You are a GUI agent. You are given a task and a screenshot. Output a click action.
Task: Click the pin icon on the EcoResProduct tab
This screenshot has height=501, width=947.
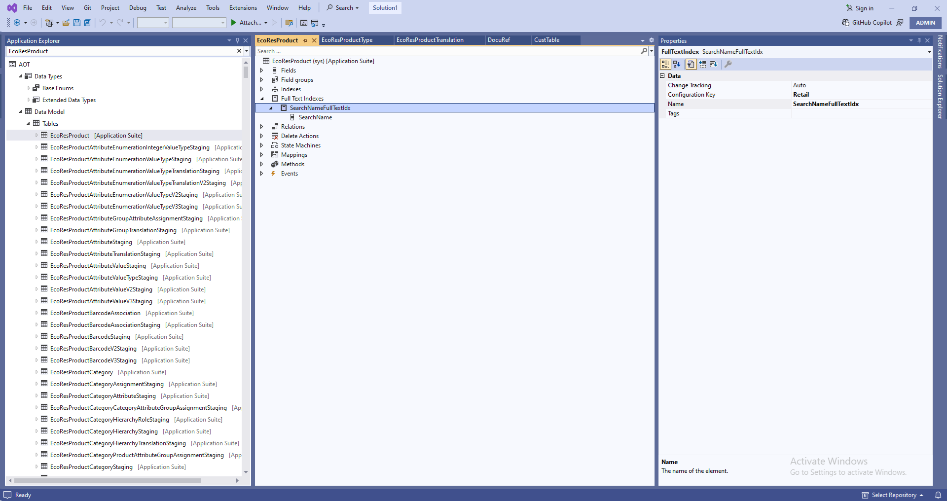click(x=305, y=40)
